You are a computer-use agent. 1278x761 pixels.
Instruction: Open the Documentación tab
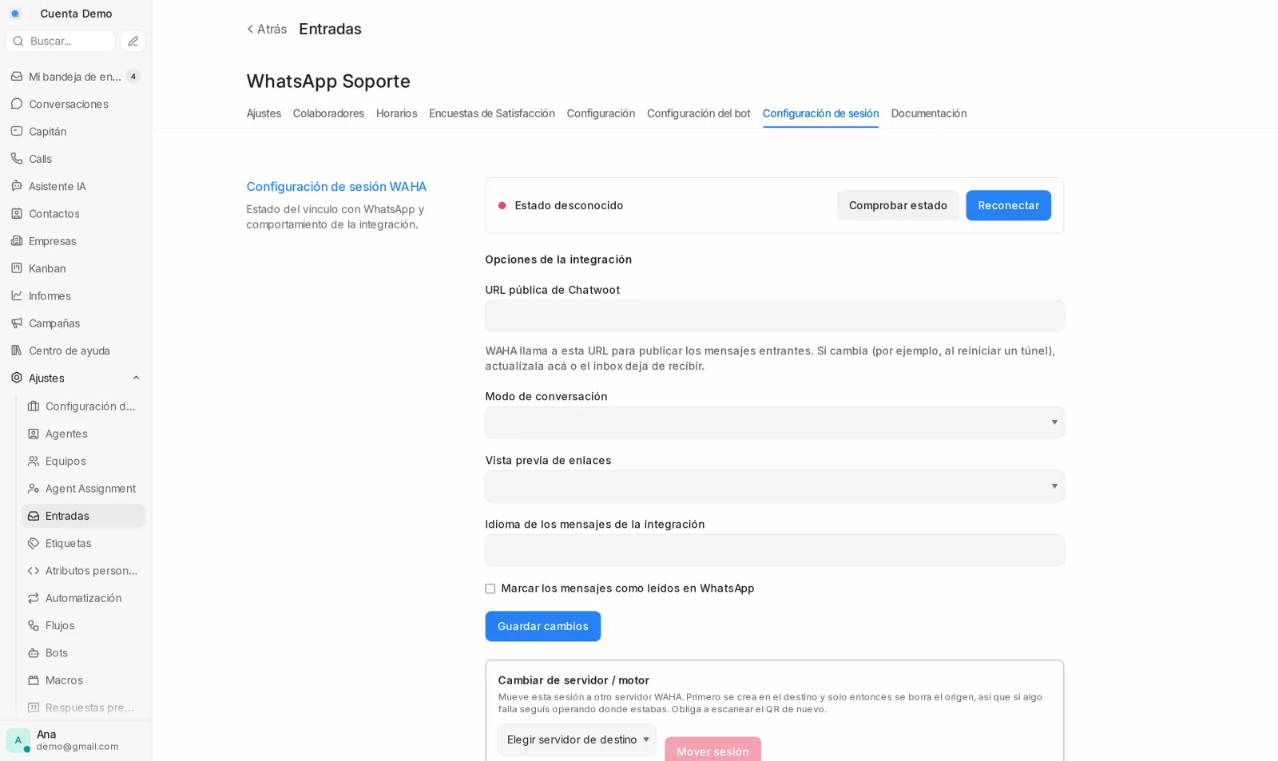(928, 113)
